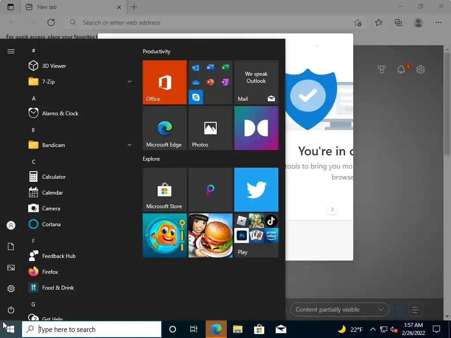Switch feed to grid layout
Viewport: 451px width, 338px height.
(399, 309)
